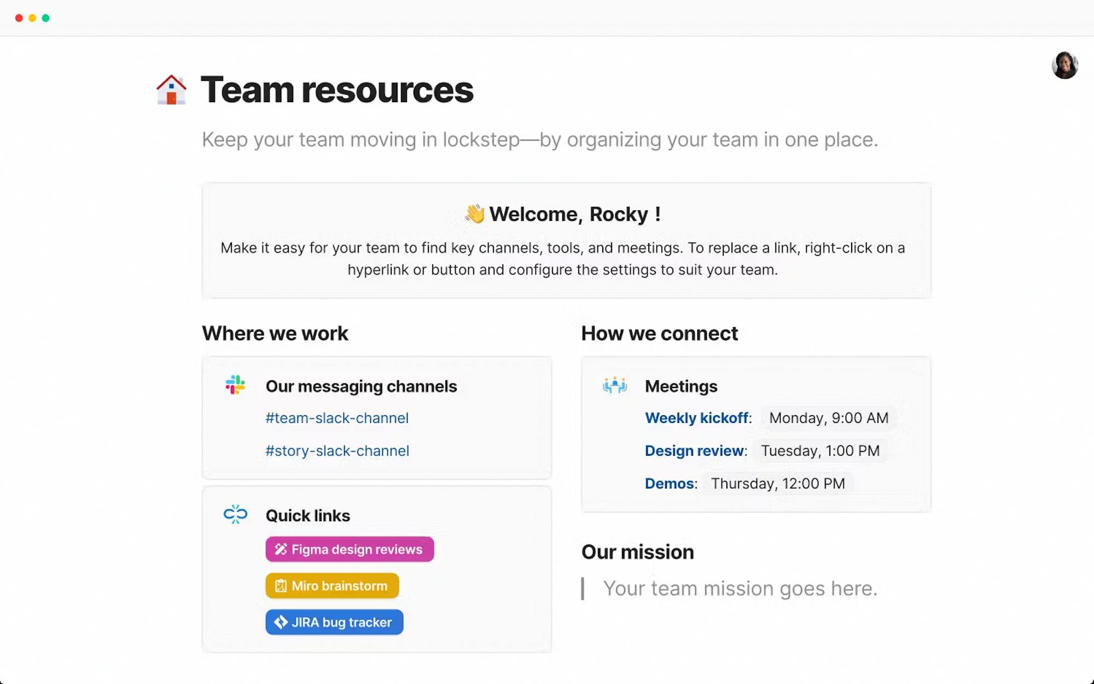Viewport: 1094px width, 684px height.
Task: Maximize the window with green button
Action: (x=45, y=18)
